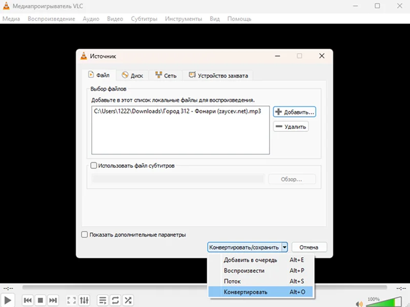410x307 pixels.
Task: Choose Конвертировать Alt+O menu item
Action: pyautogui.click(x=260, y=292)
